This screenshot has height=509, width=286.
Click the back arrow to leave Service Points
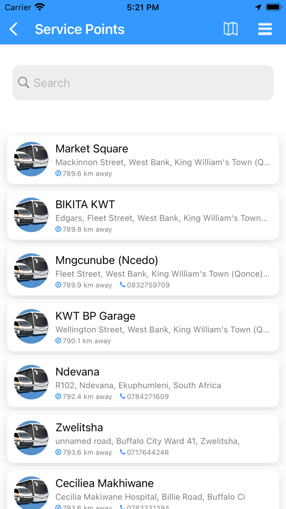(x=13, y=29)
